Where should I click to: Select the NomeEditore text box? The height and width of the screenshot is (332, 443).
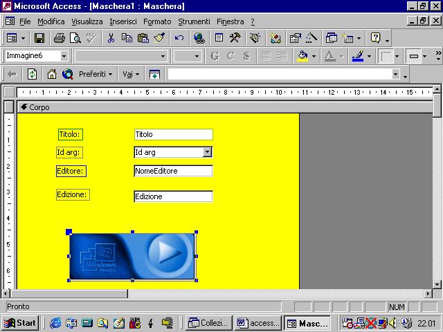[x=173, y=171]
